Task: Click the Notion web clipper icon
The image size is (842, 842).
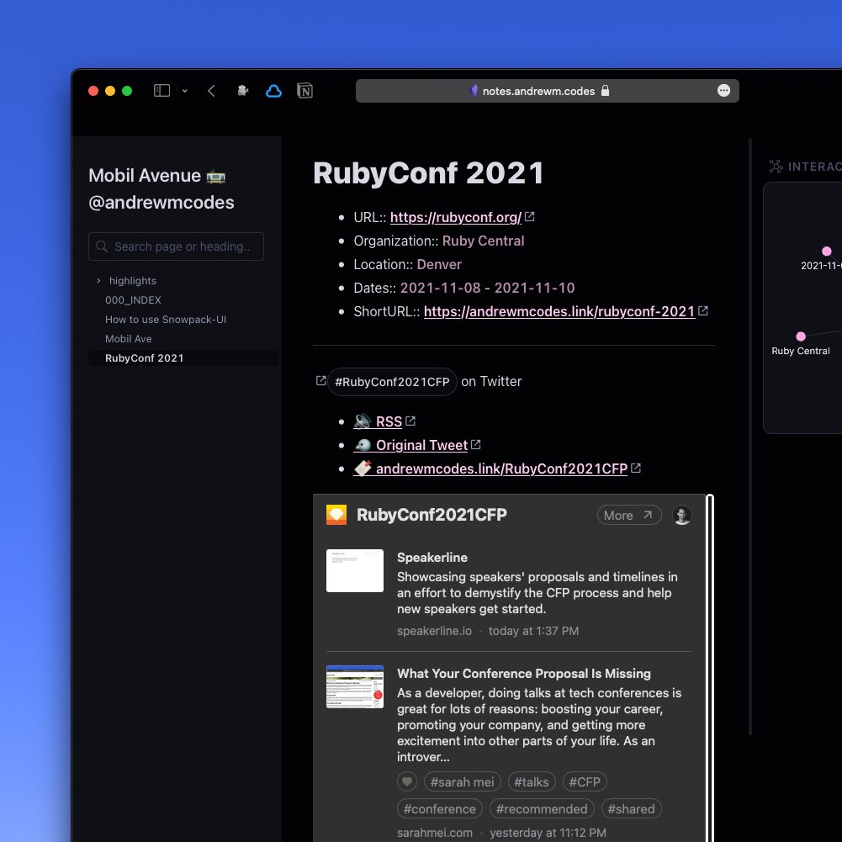Action: point(305,91)
